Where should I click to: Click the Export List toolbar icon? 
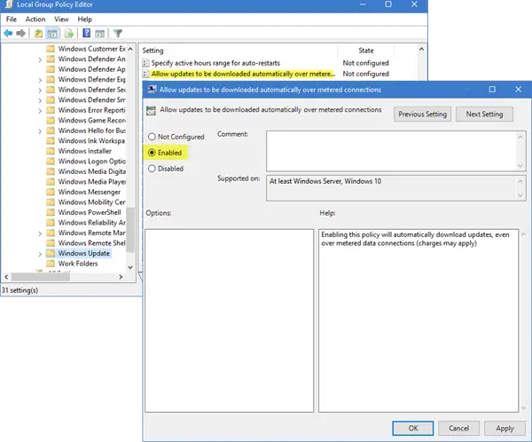coord(69,34)
